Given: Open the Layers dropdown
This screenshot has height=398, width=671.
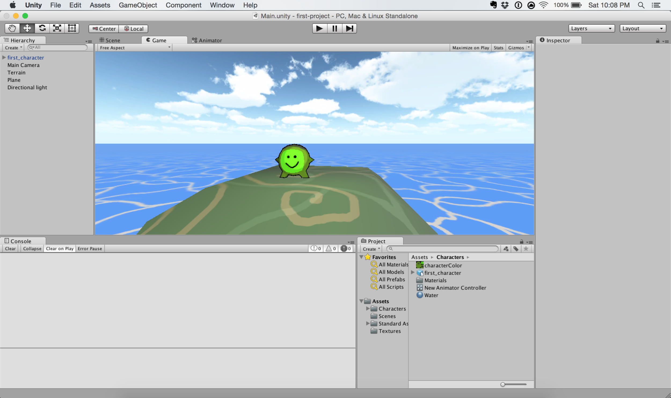Looking at the screenshot, I should 591,28.
